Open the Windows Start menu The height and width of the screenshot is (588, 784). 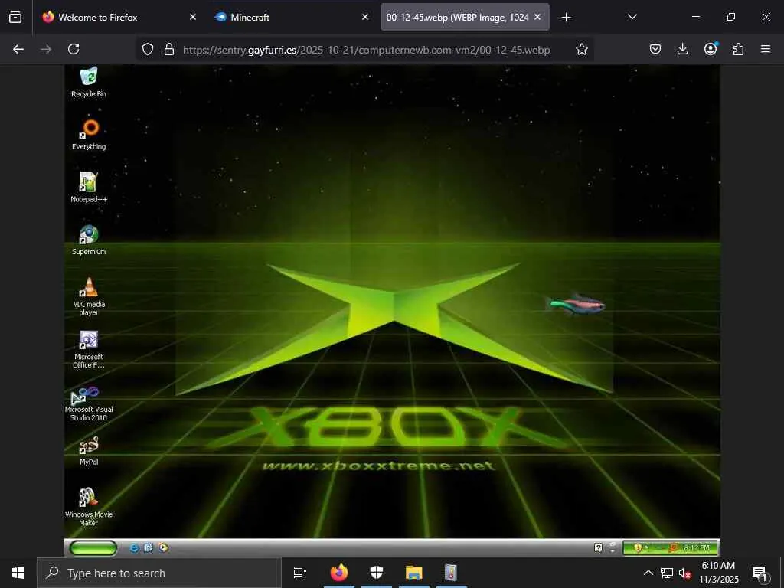pyautogui.click(x=18, y=573)
